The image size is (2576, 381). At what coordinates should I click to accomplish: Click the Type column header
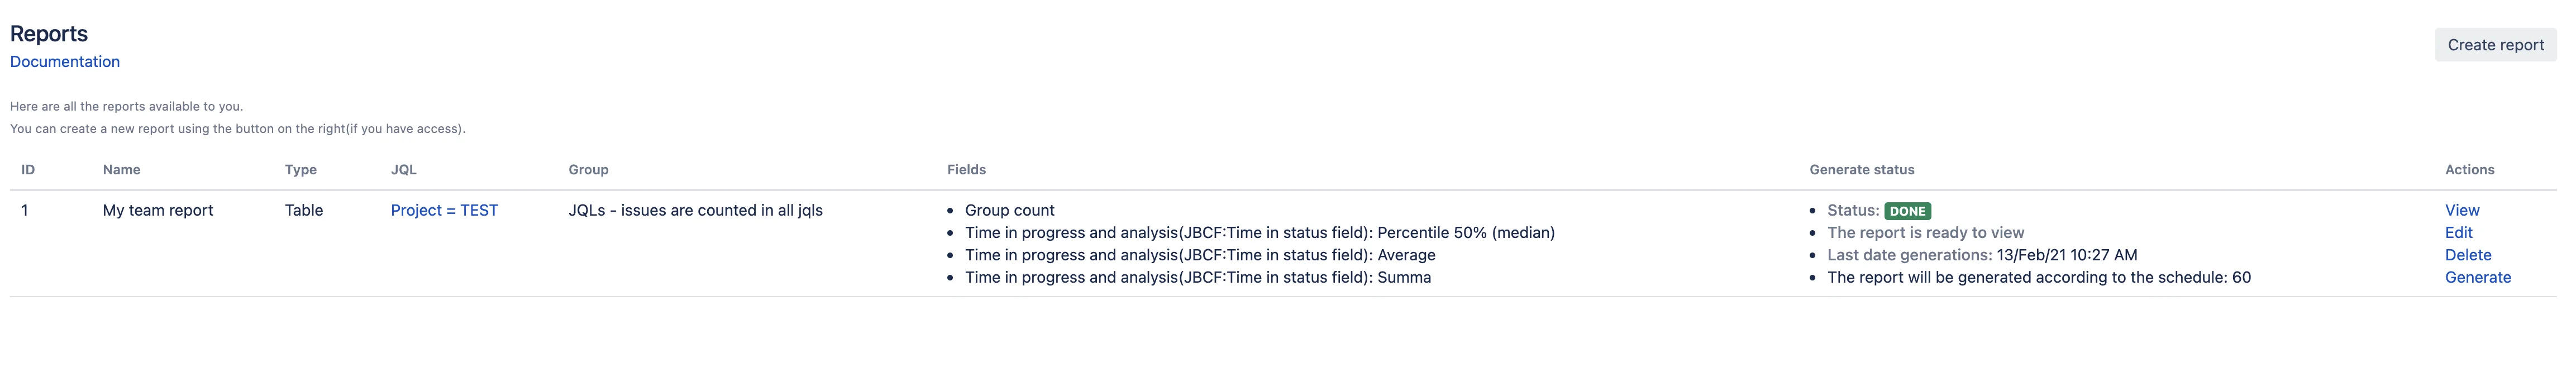tap(301, 170)
